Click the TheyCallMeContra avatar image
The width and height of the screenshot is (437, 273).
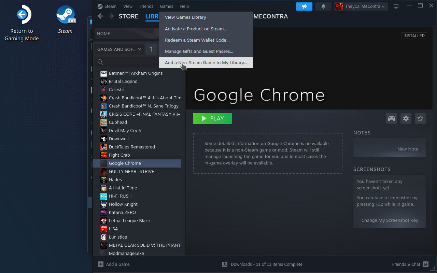point(339,6)
